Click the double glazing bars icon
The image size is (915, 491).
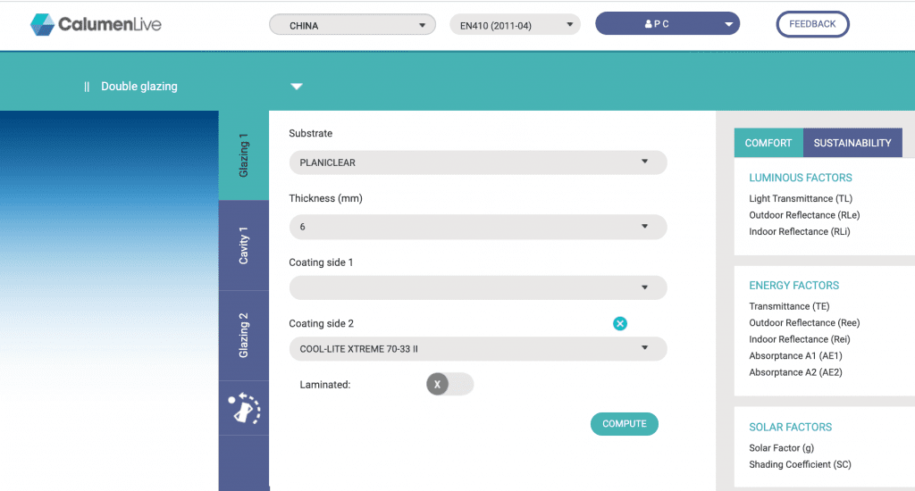click(87, 87)
